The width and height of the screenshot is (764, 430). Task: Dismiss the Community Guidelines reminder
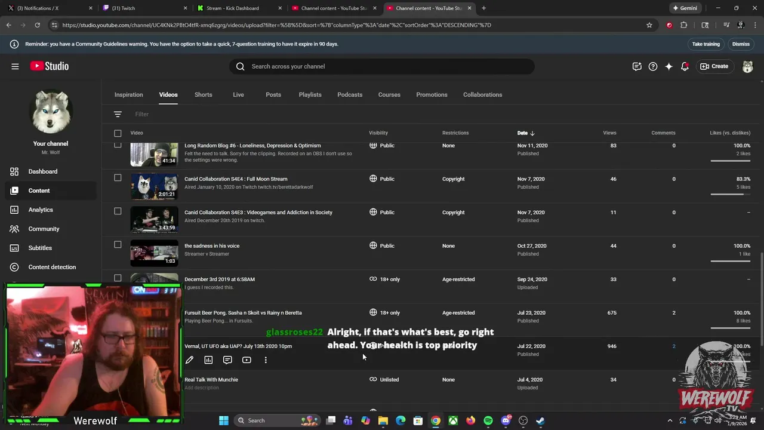point(741,44)
